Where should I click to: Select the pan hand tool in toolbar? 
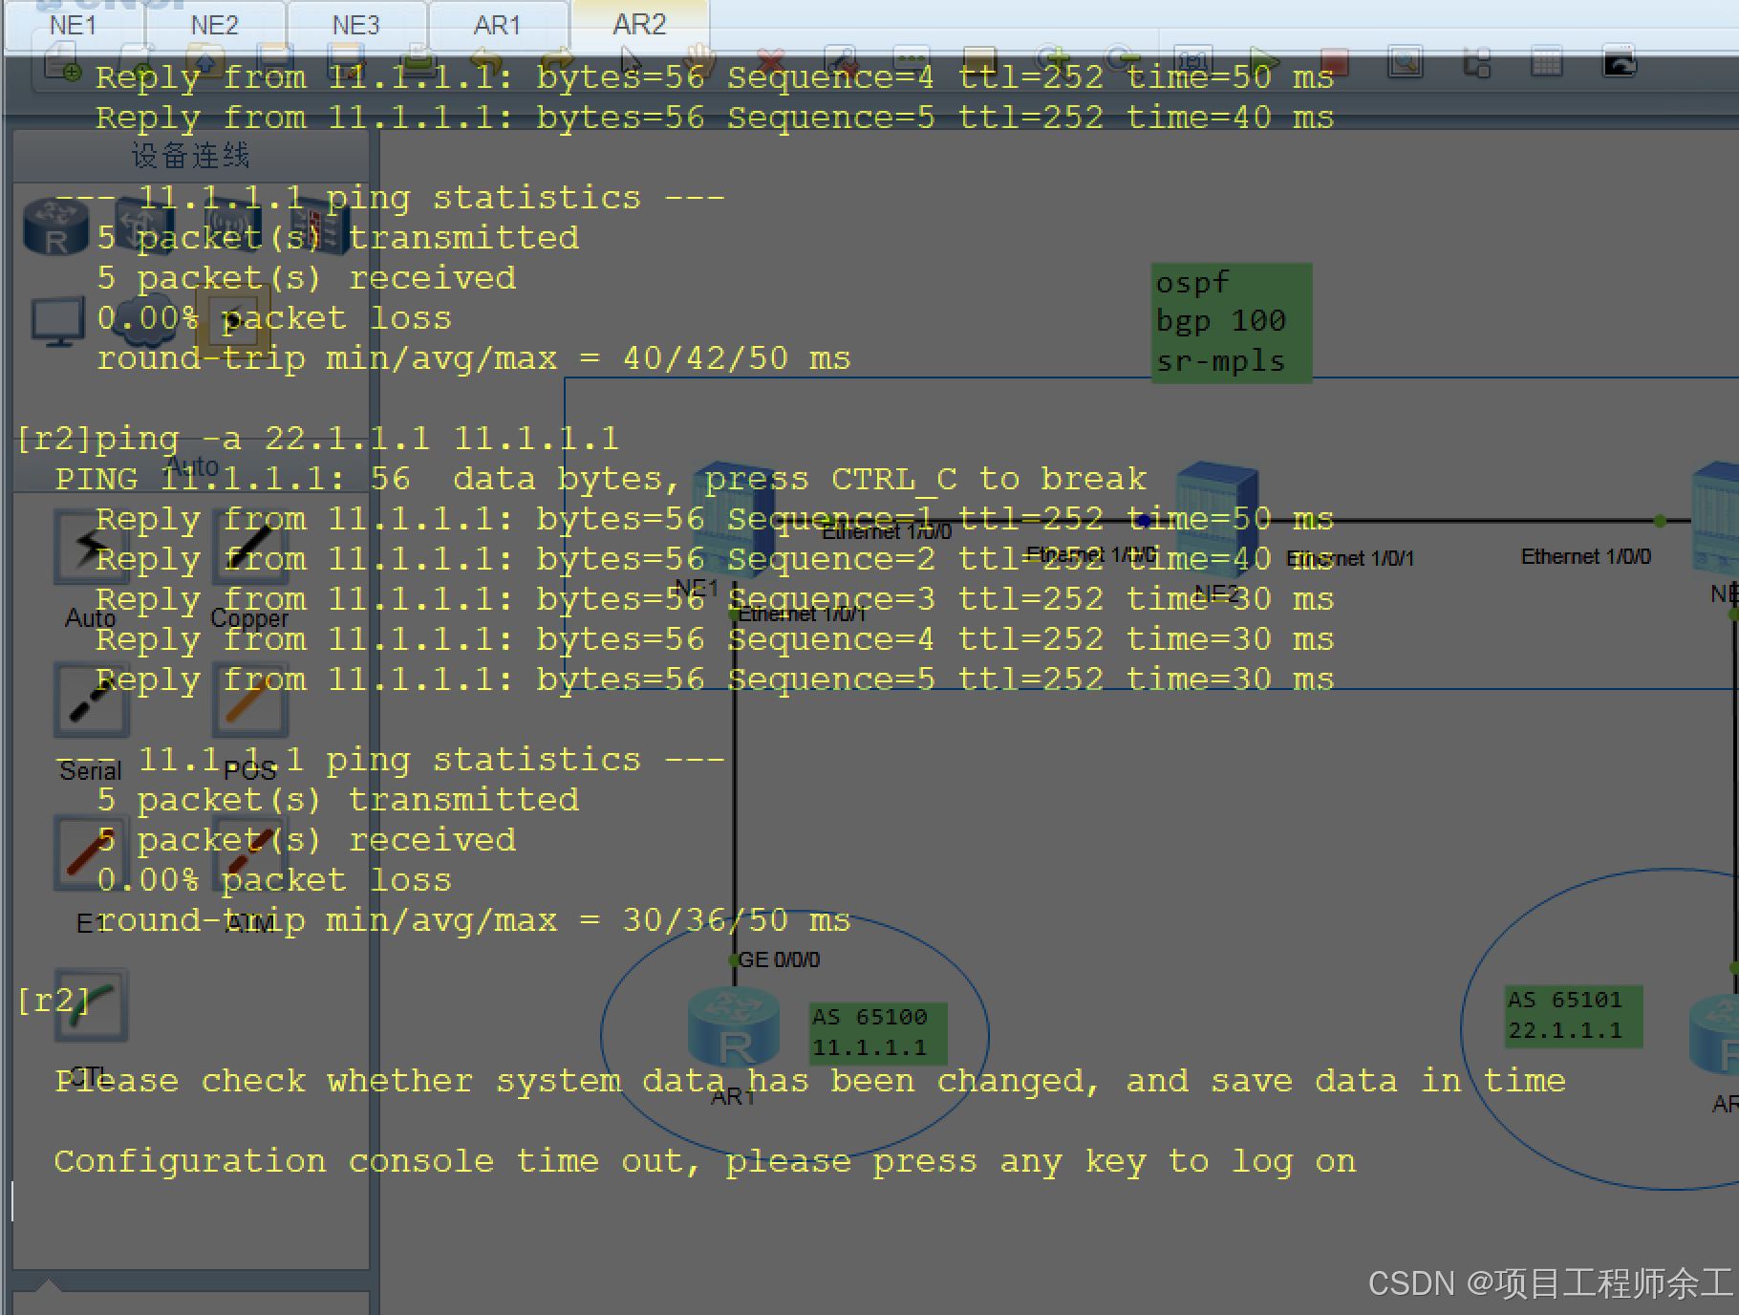click(x=700, y=62)
